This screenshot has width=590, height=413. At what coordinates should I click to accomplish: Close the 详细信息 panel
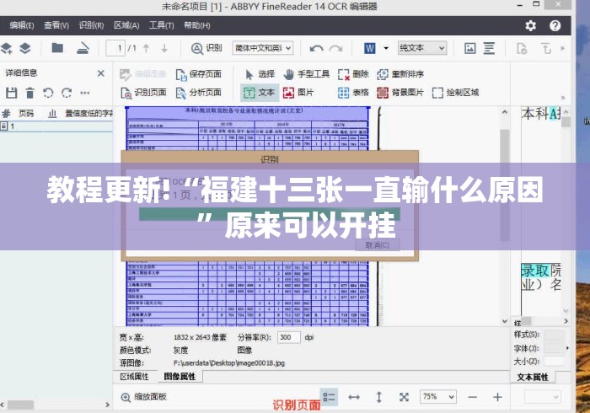[x=101, y=73]
